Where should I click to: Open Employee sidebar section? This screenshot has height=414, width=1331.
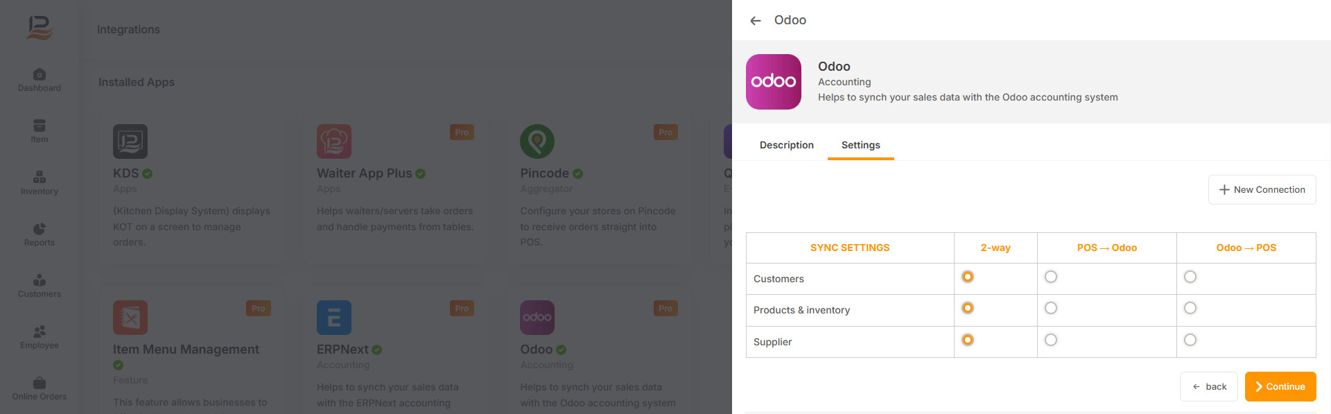click(x=40, y=336)
